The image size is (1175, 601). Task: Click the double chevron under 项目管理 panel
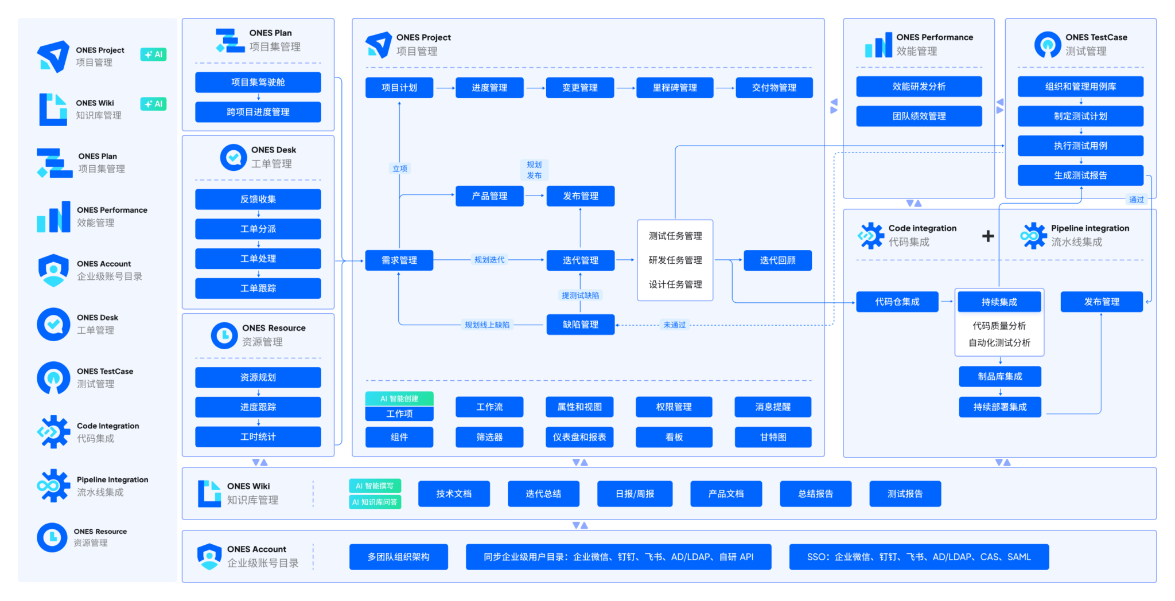click(579, 462)
